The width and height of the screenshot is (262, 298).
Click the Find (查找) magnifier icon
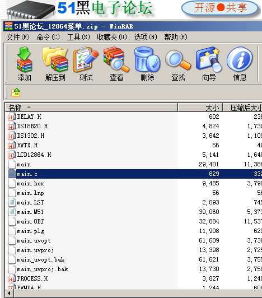point(178,60)
